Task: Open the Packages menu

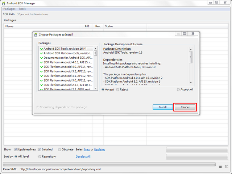Action: 9,9
